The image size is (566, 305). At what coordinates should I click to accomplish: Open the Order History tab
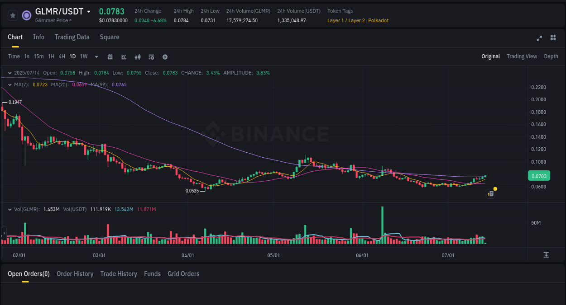click(75, 274)
